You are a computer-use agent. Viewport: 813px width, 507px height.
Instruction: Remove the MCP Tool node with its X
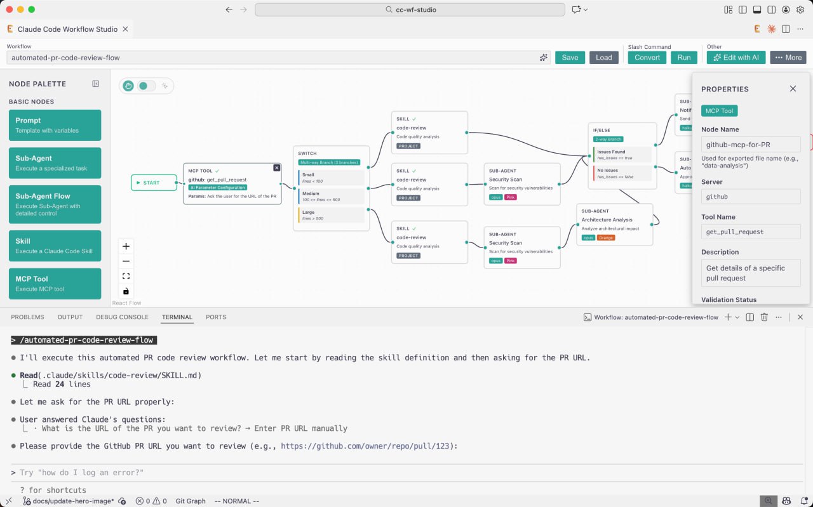pyautogui.click(x=277, y=168)
